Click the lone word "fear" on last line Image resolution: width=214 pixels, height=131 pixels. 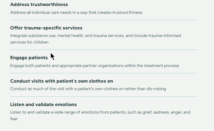pyautogui.click(x=14, y=119)
